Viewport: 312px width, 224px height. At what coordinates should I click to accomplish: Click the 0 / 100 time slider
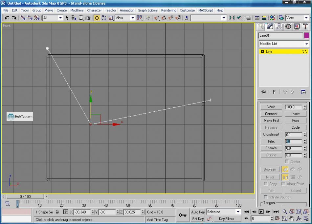pyautogui.click(x=25, y=196)
